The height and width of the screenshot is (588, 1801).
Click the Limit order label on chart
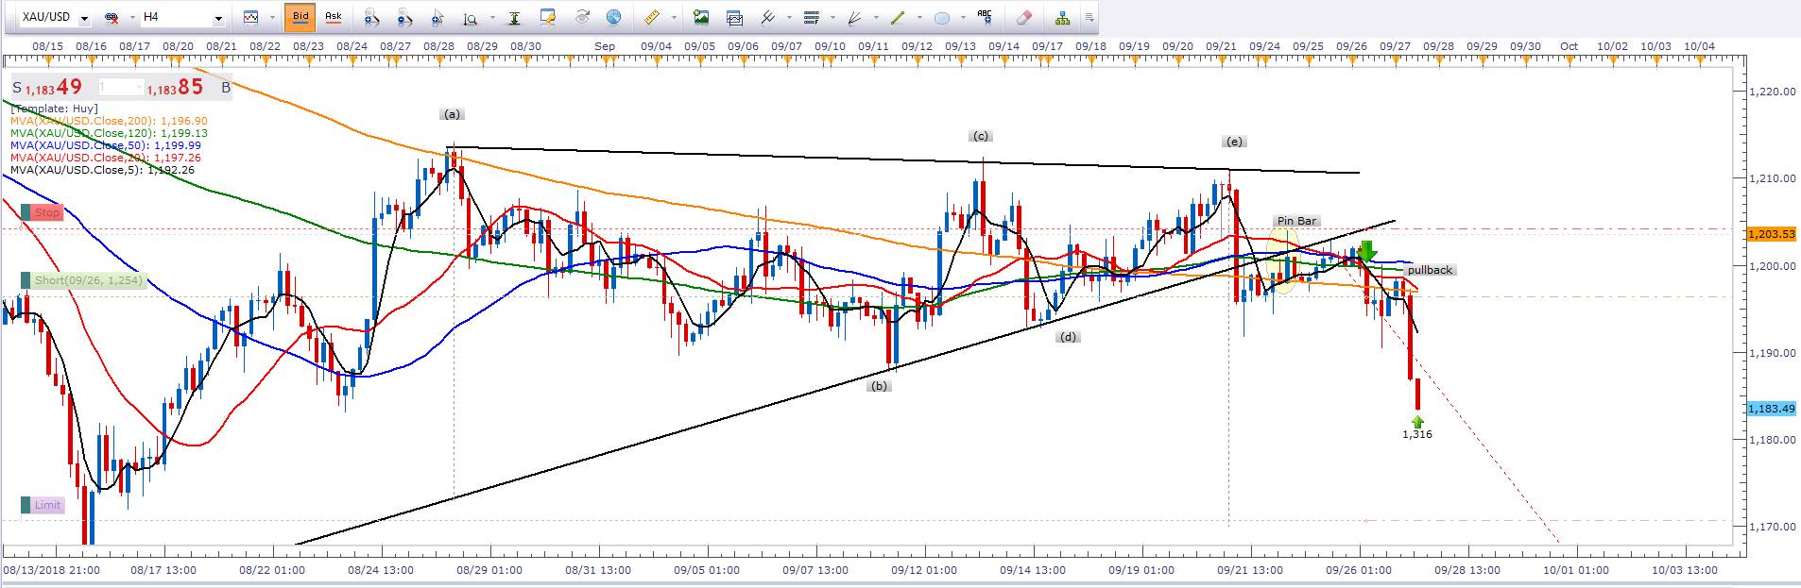(x=47, y=505)
